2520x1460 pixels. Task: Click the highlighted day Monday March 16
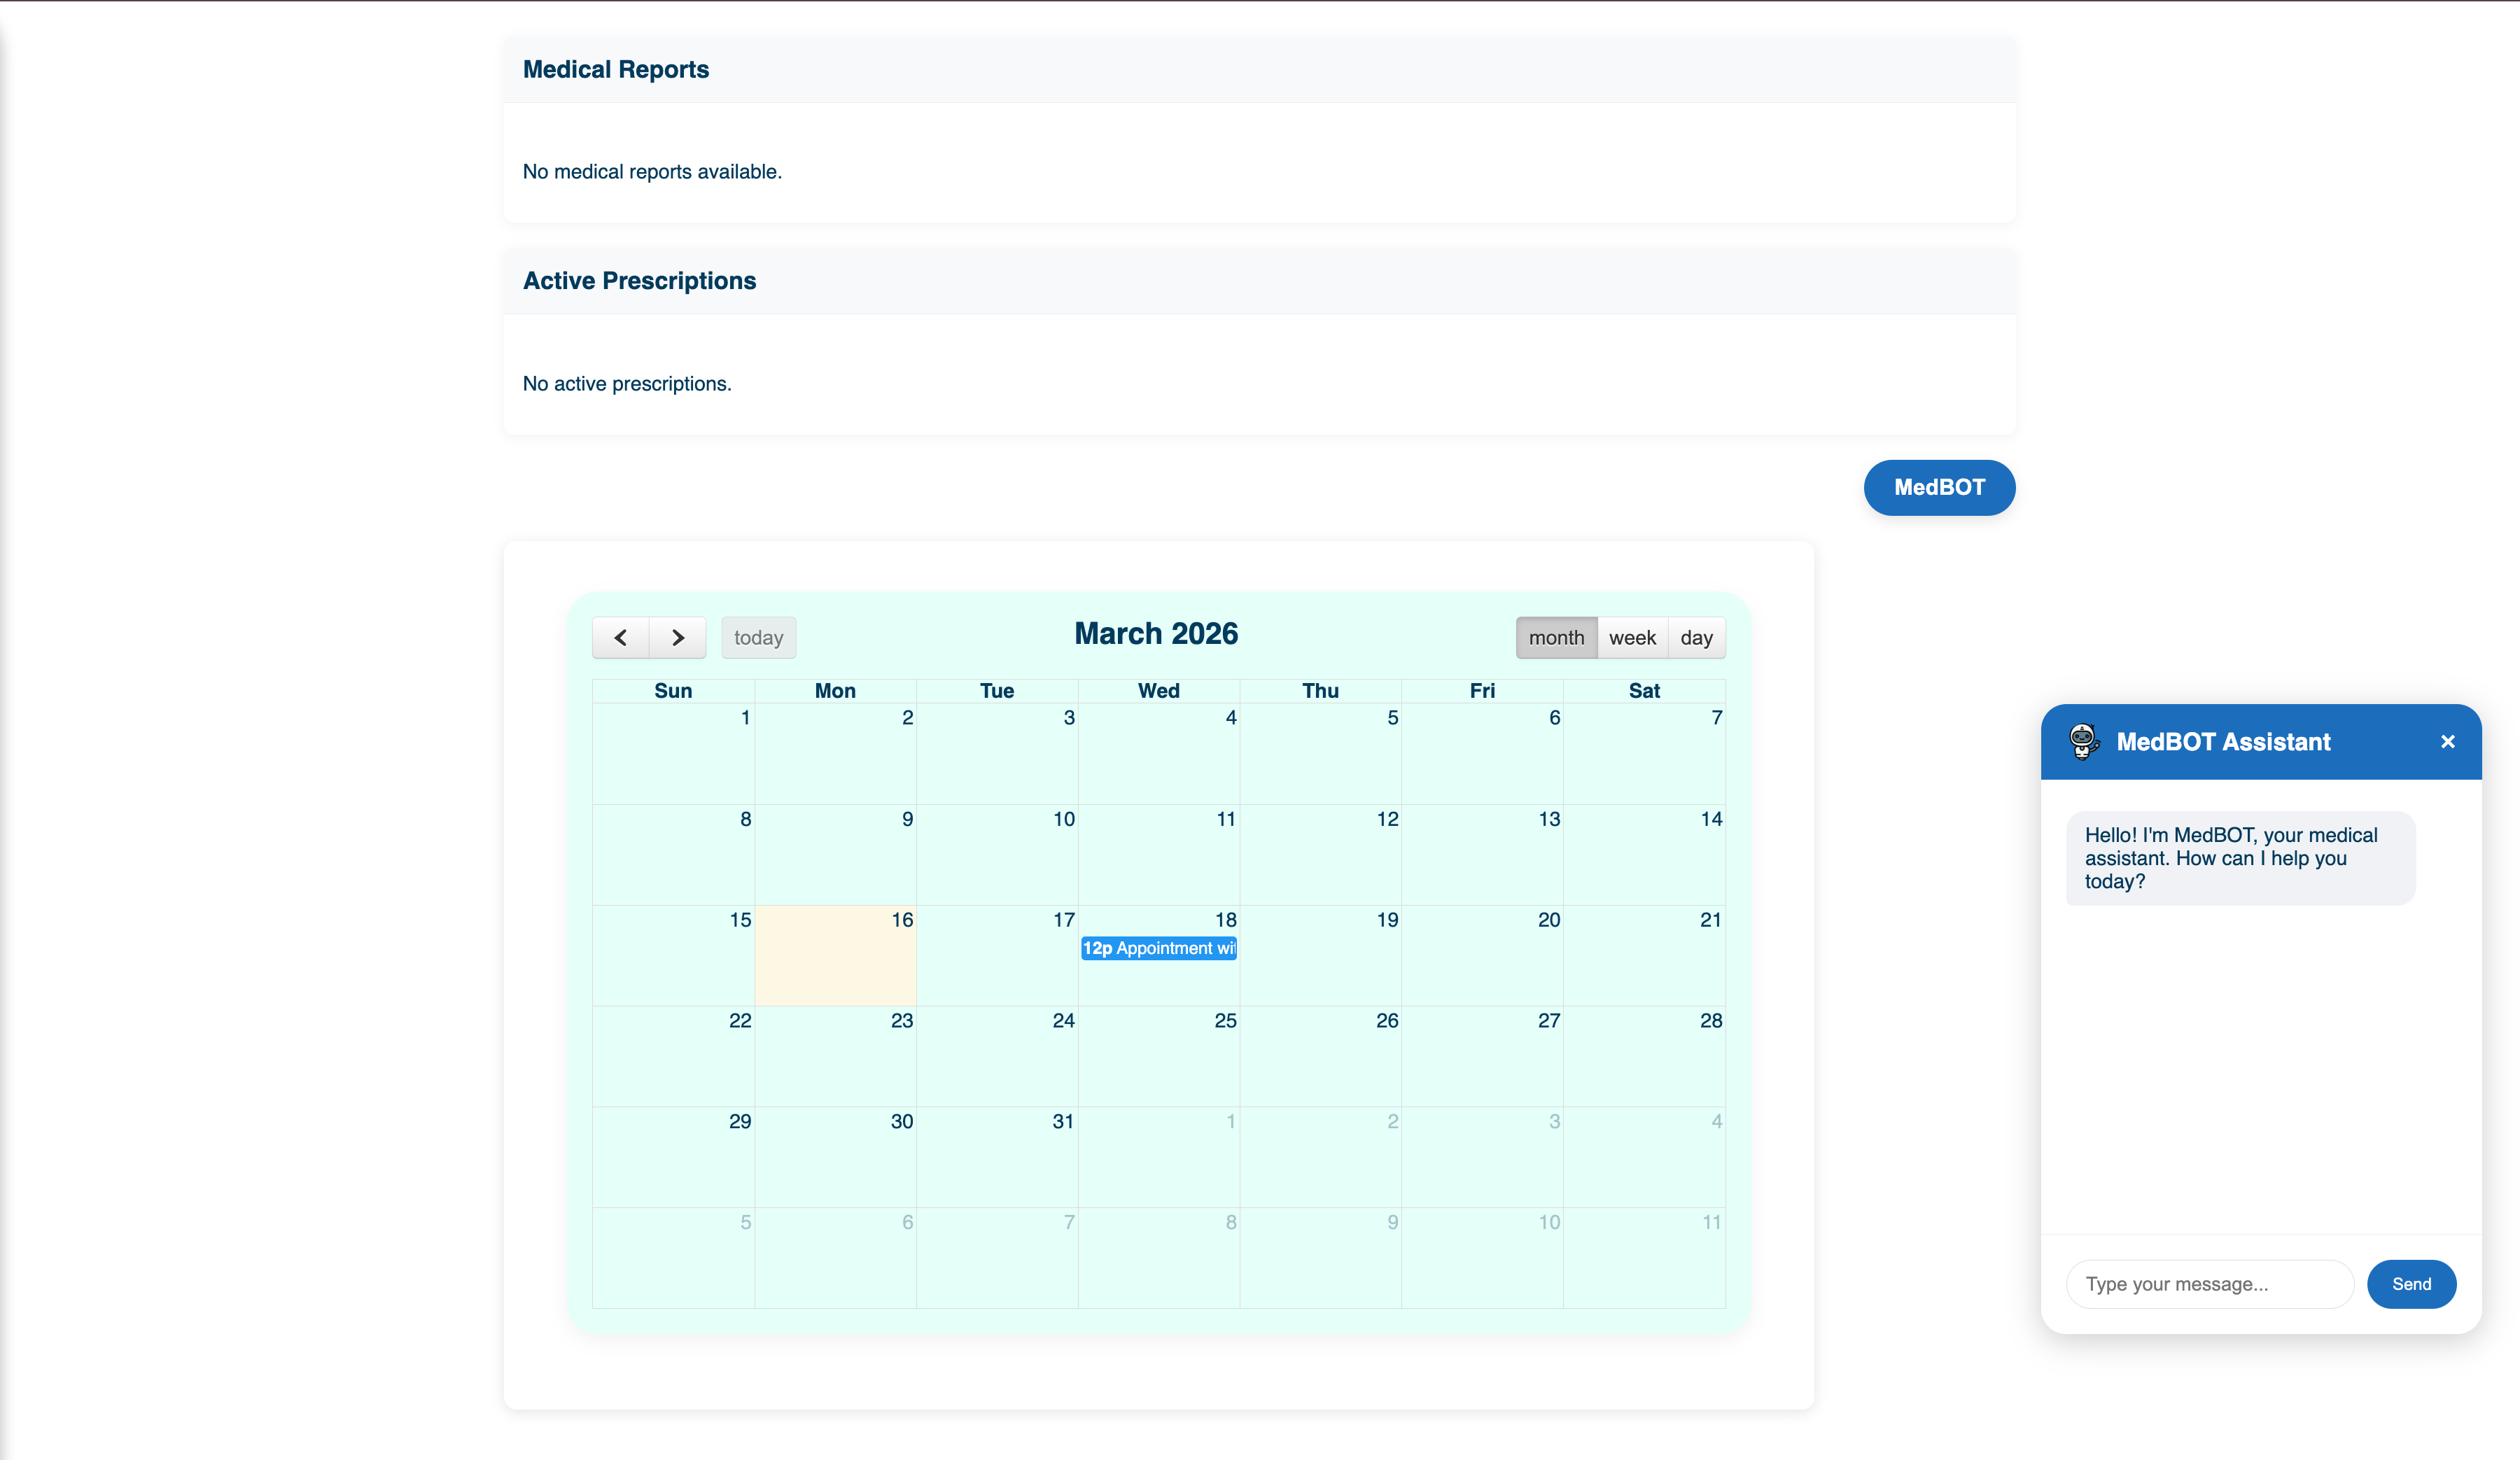coord(835,955)
